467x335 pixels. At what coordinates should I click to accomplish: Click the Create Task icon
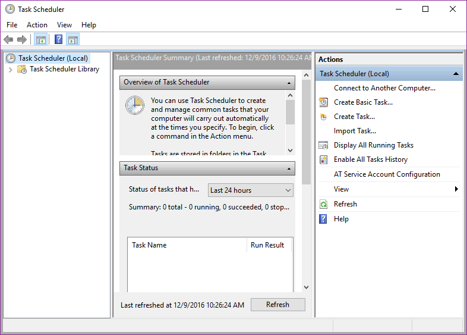point(323,117)
